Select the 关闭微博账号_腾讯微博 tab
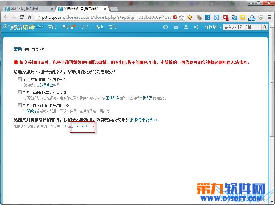The width and height of the screenshot is (275, 205). (81, 9)
